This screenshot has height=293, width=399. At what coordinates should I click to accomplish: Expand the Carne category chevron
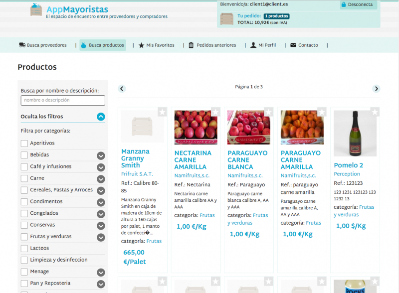[101, 179]
